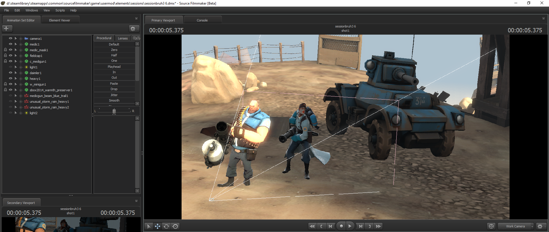This screenshot has height=232, width=549.
Task: Go to the out-point bracket marker
Action: click(x=369, y=226)
